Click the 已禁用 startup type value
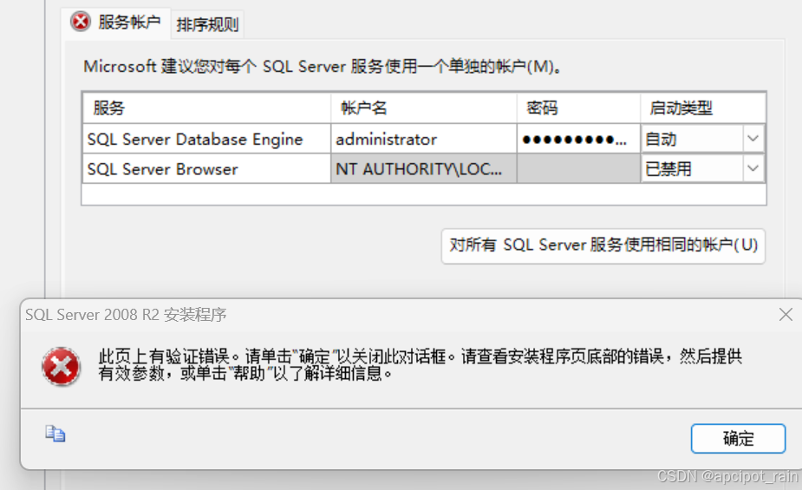This screenshot has width=802, height=490. tap(668, 169)
